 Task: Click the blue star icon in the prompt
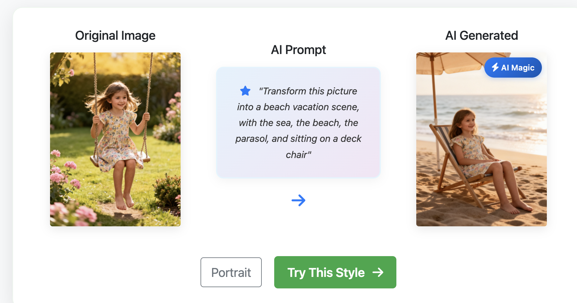[245, 91]
